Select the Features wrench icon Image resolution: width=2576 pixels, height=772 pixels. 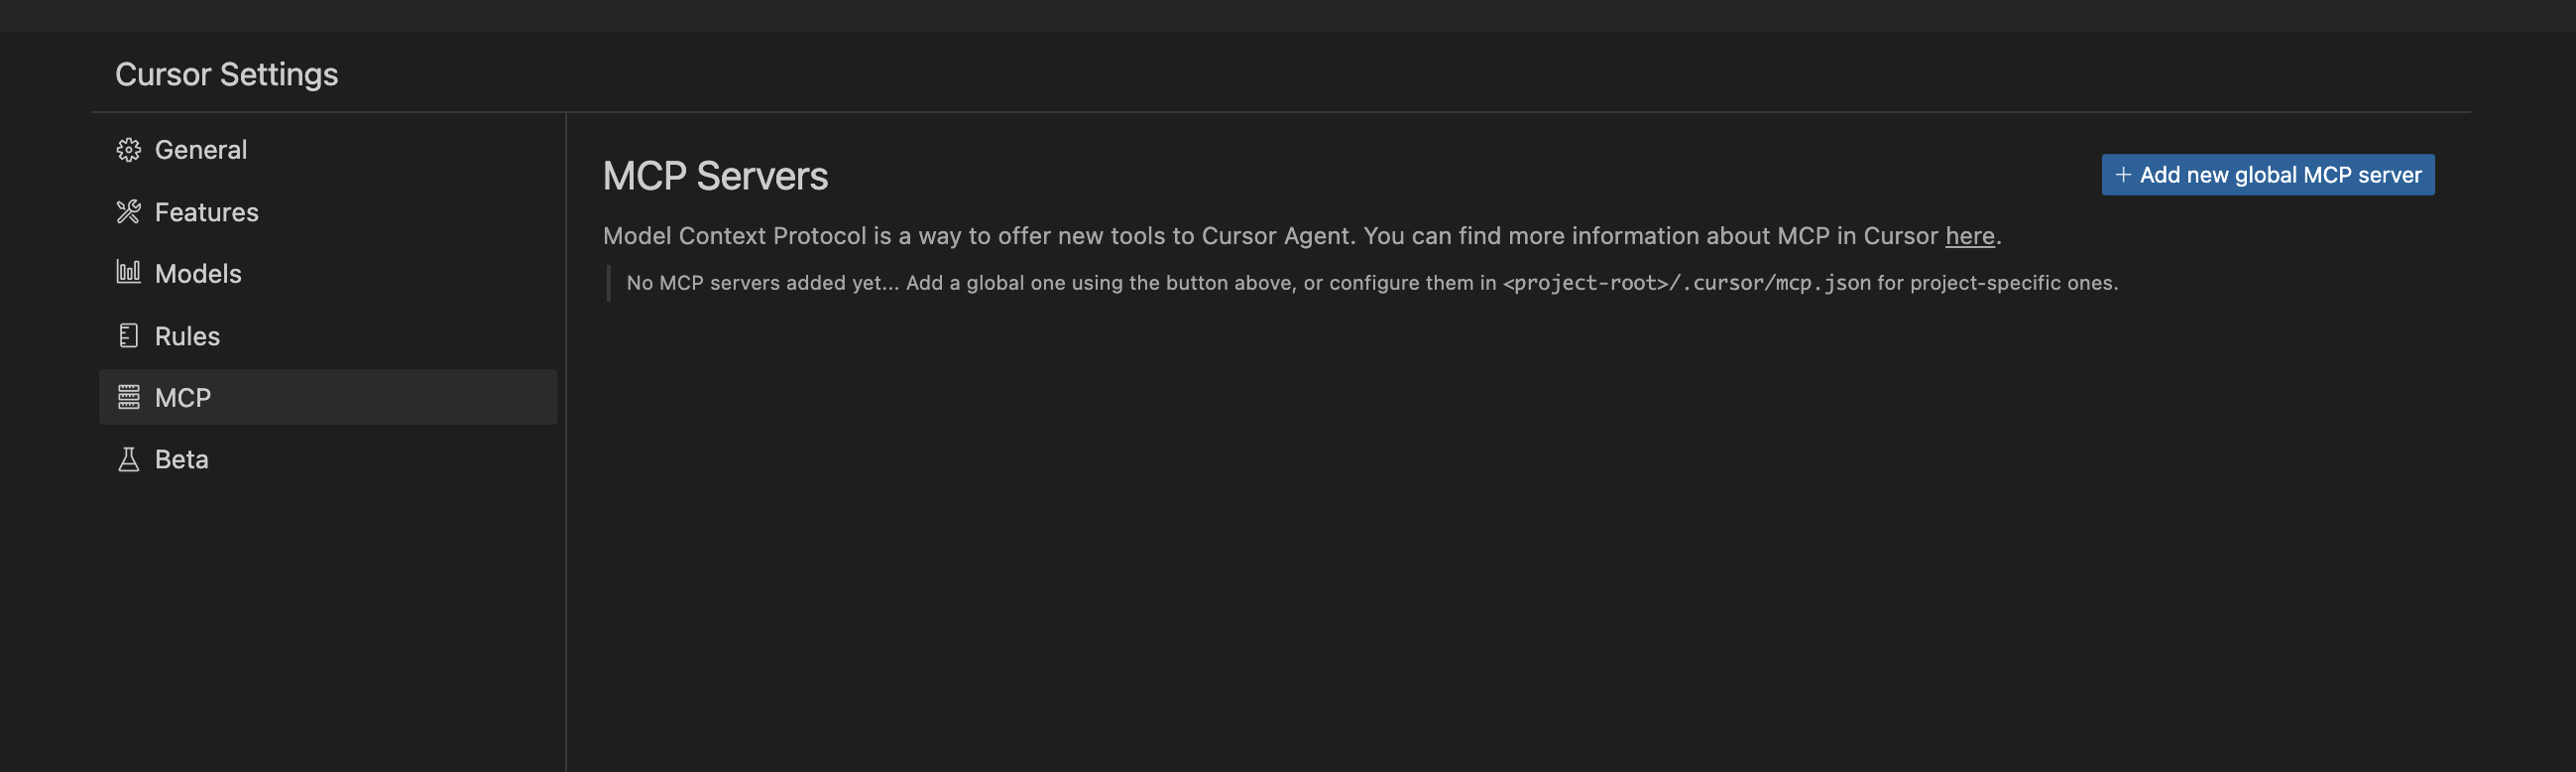[x=128, y=211]
